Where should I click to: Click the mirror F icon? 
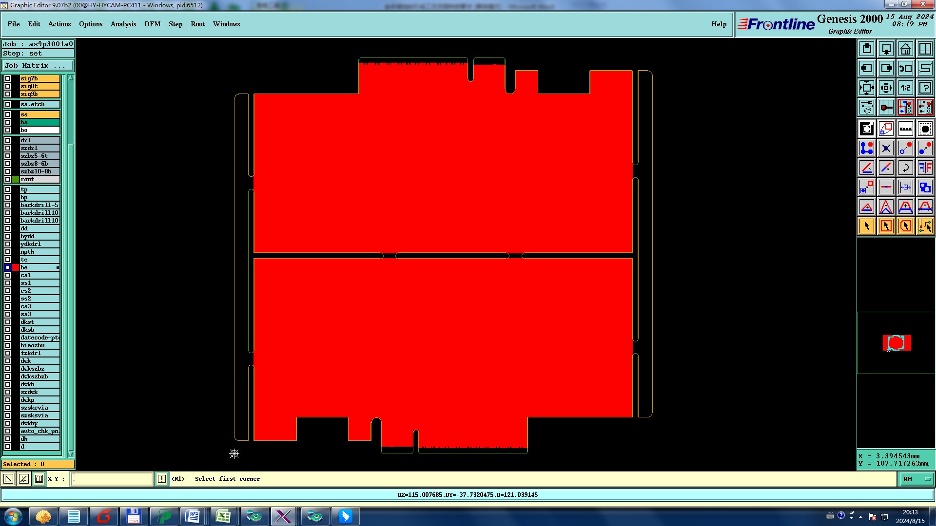[x=925, y=168]
